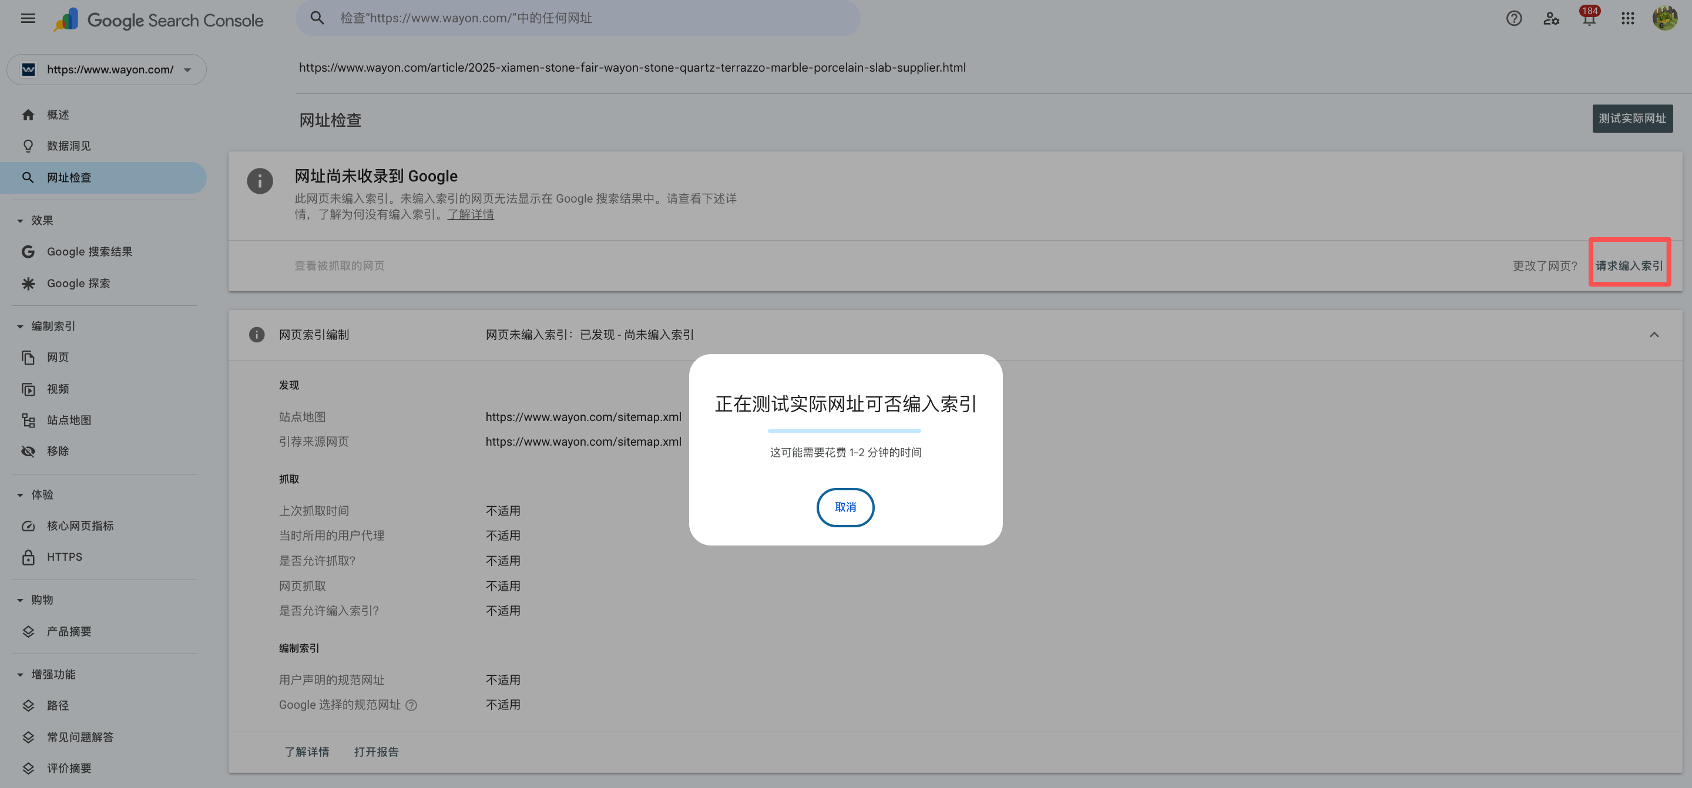This screenshot has height=788, width=1692.
Task: Click the Google 搜索结果 icon
Action: tap(28, 251)
